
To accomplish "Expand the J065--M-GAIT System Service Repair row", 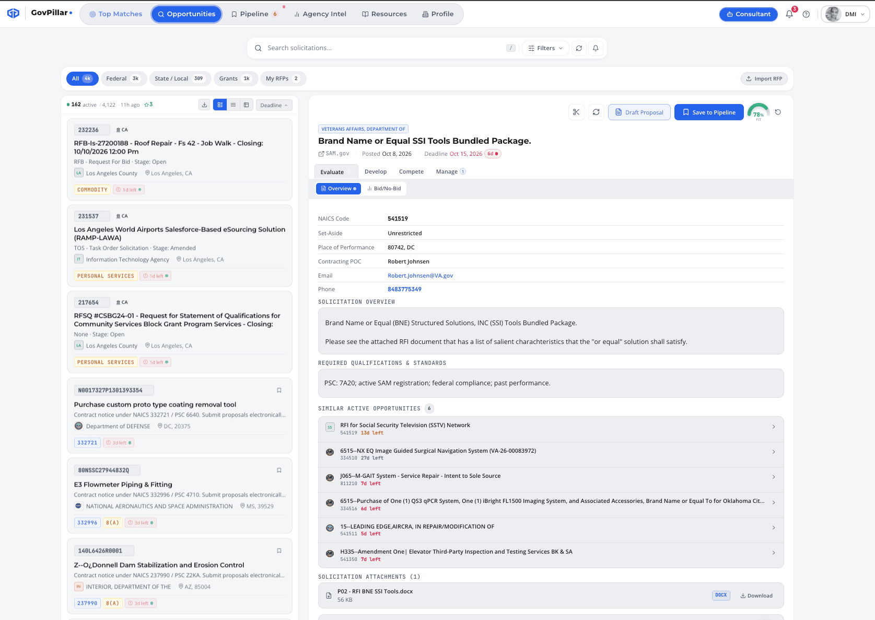I will click(x=551, y=479).
